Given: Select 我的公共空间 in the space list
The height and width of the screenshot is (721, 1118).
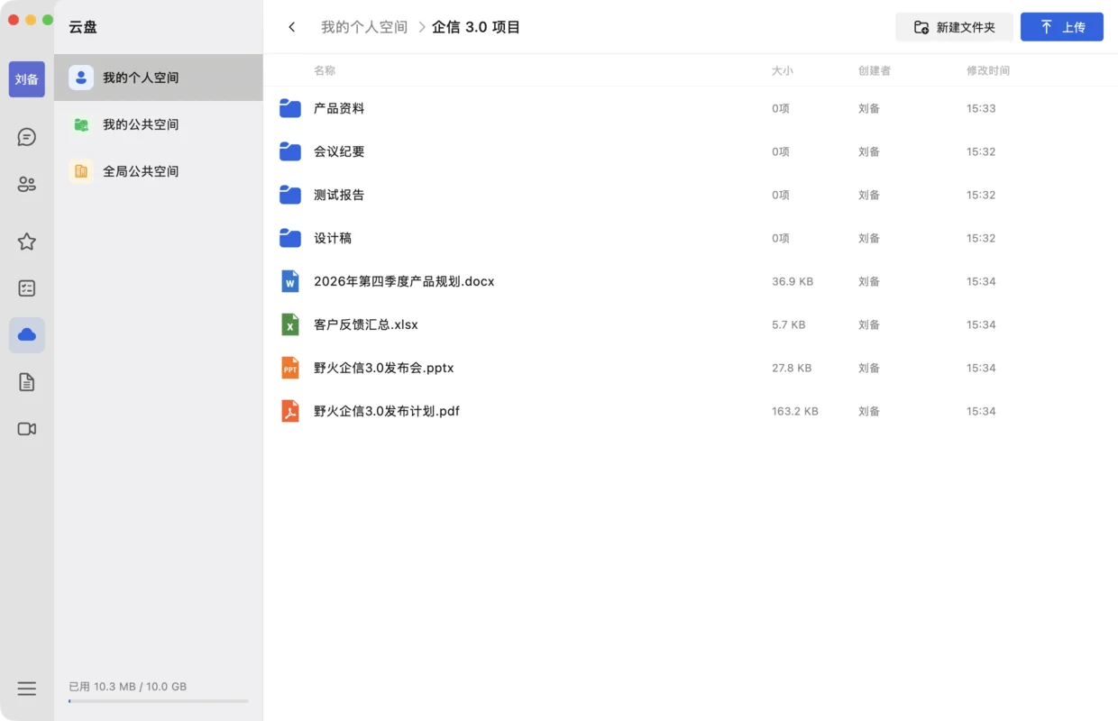Looking at the screenshot, I should [x=159, y=124].
